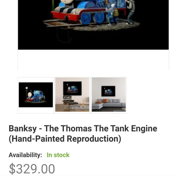Click the framed painting above the grey sofa
This screenshot has height=176, width=175.
coord(108,91)
